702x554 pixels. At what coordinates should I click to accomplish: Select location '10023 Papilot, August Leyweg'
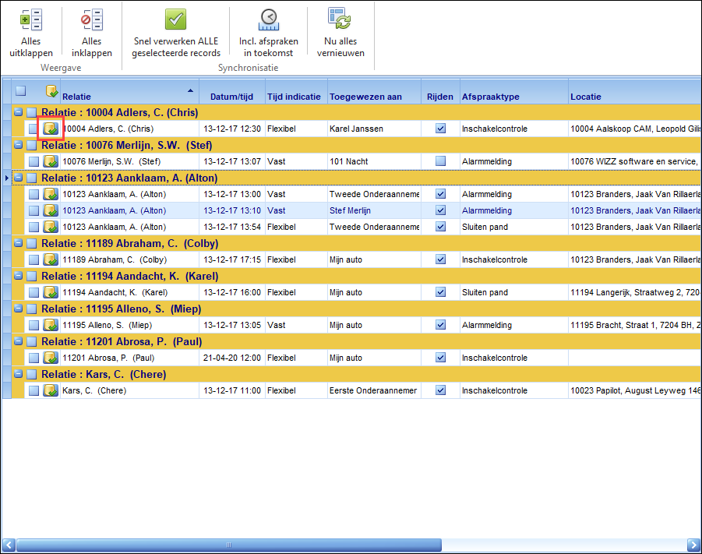[635, 390]
